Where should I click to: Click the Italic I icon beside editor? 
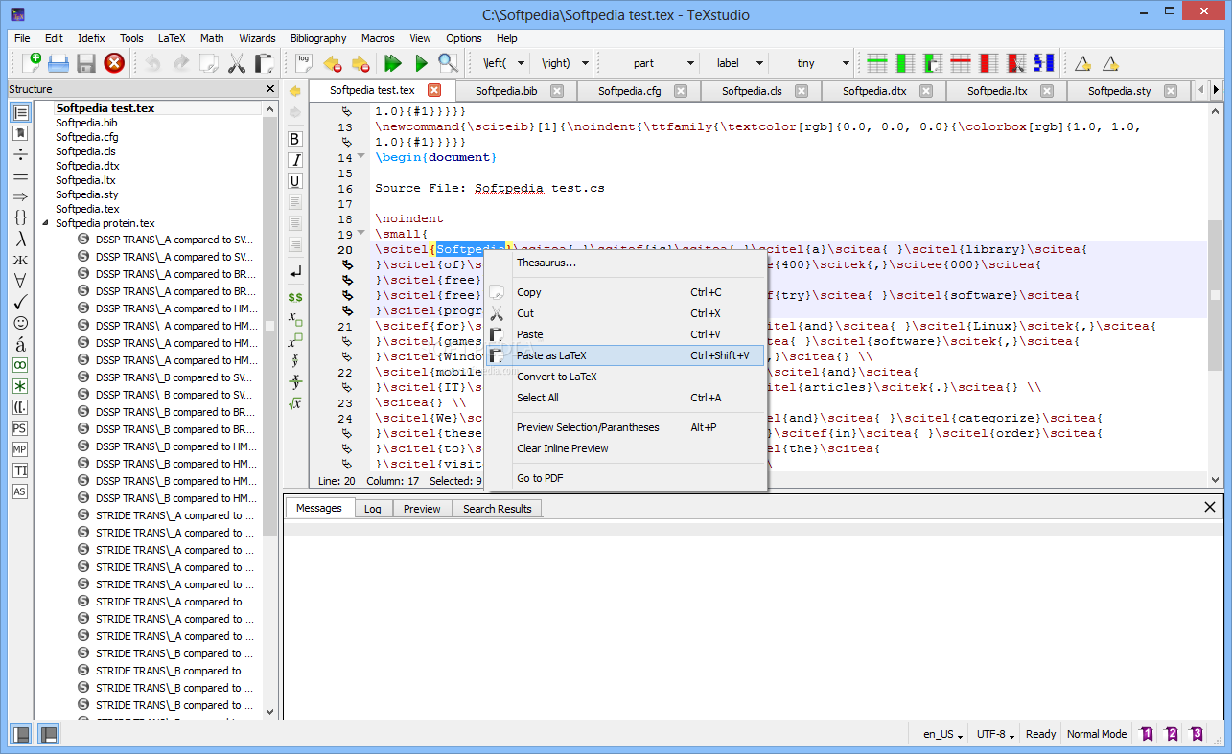295,160
